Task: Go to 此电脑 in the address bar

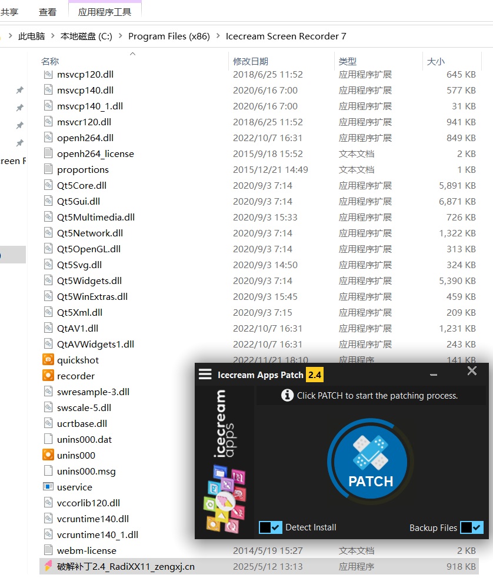Action: (x=31, y=36)
